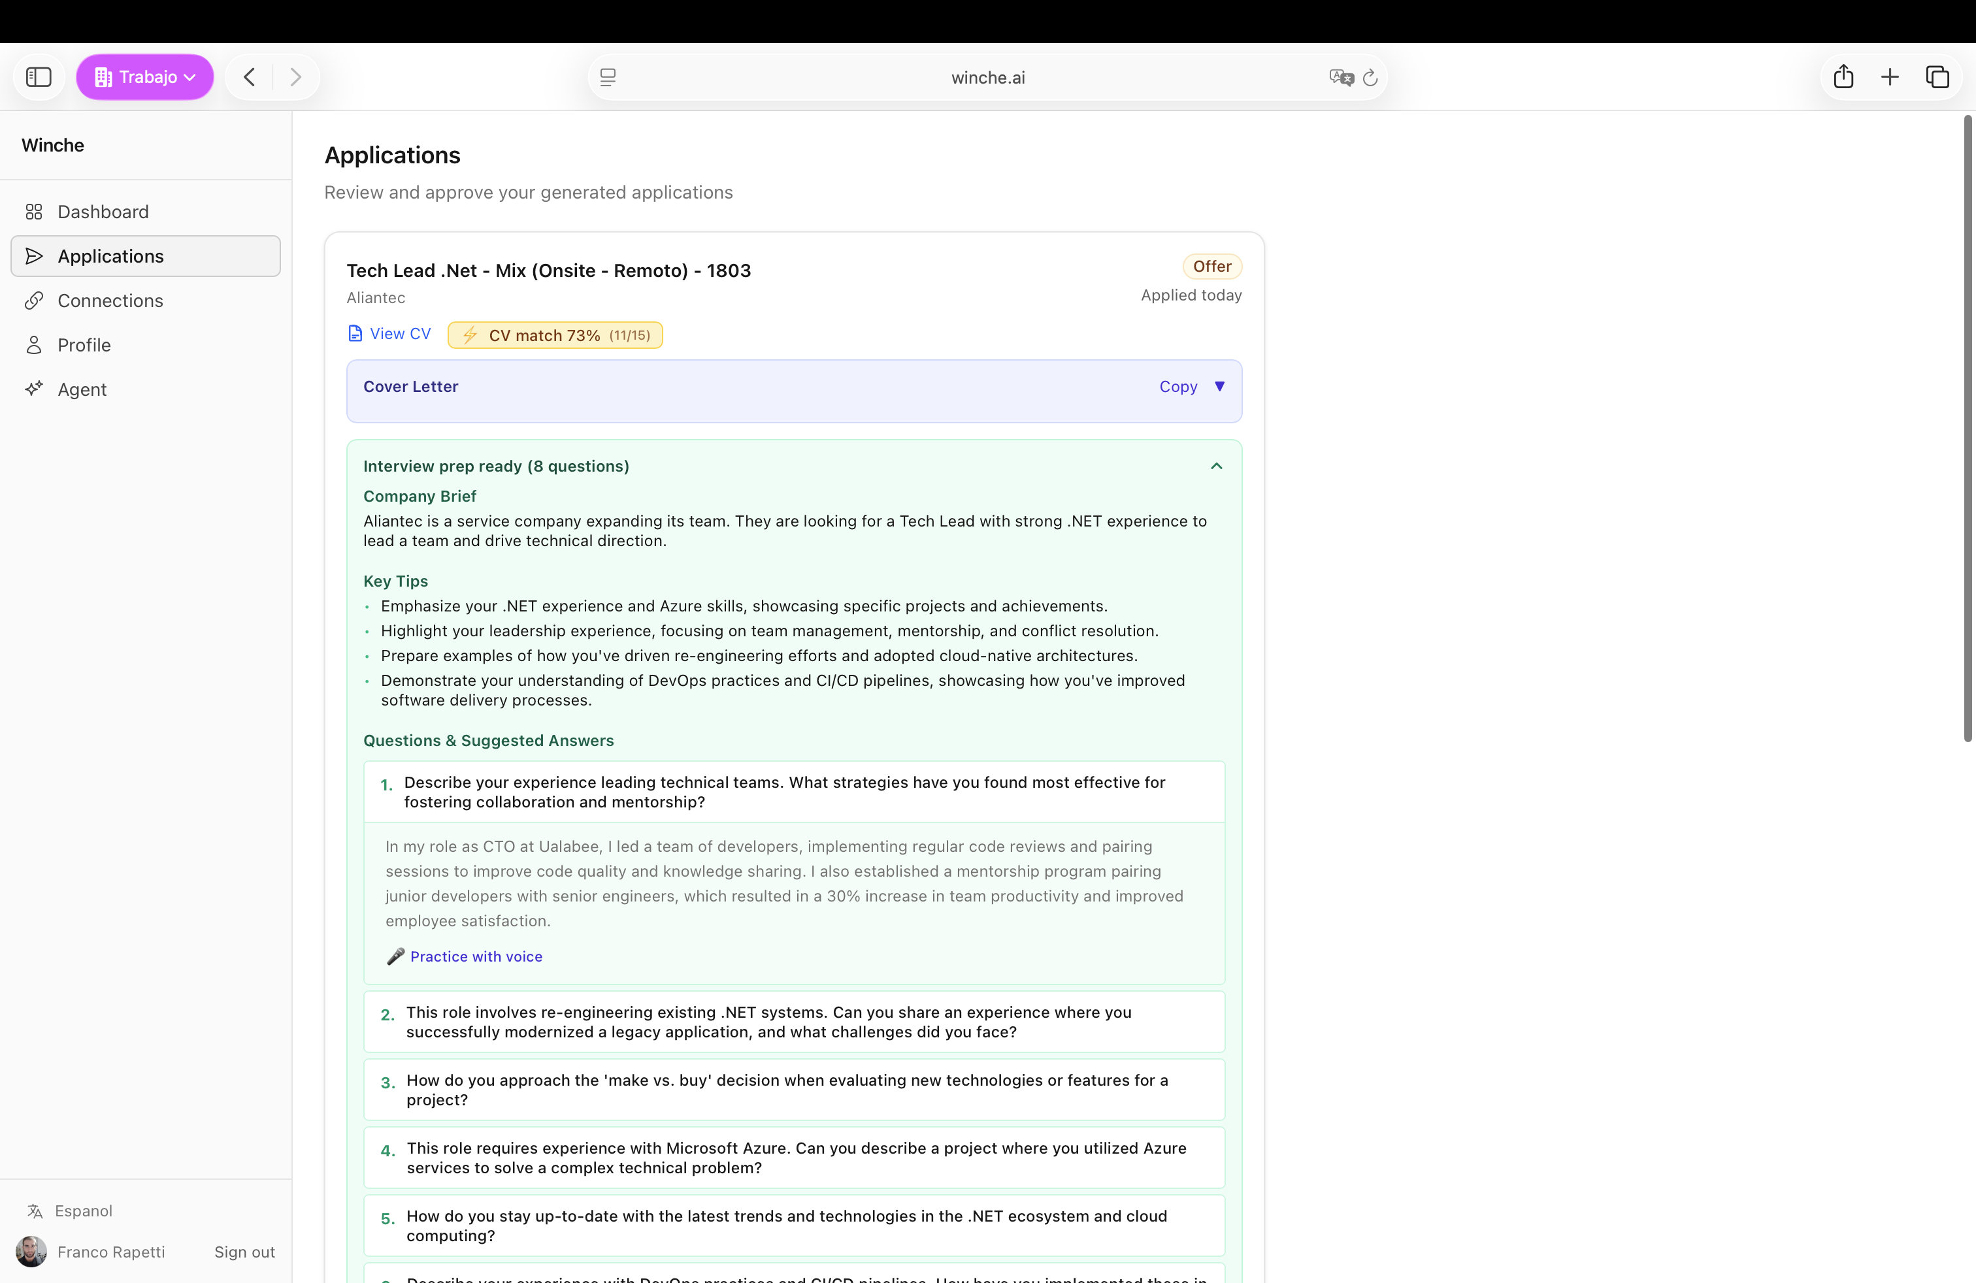Click the page vertical scrollbar
This screenshot has height=1283, width=1976.
point(1967,429)
